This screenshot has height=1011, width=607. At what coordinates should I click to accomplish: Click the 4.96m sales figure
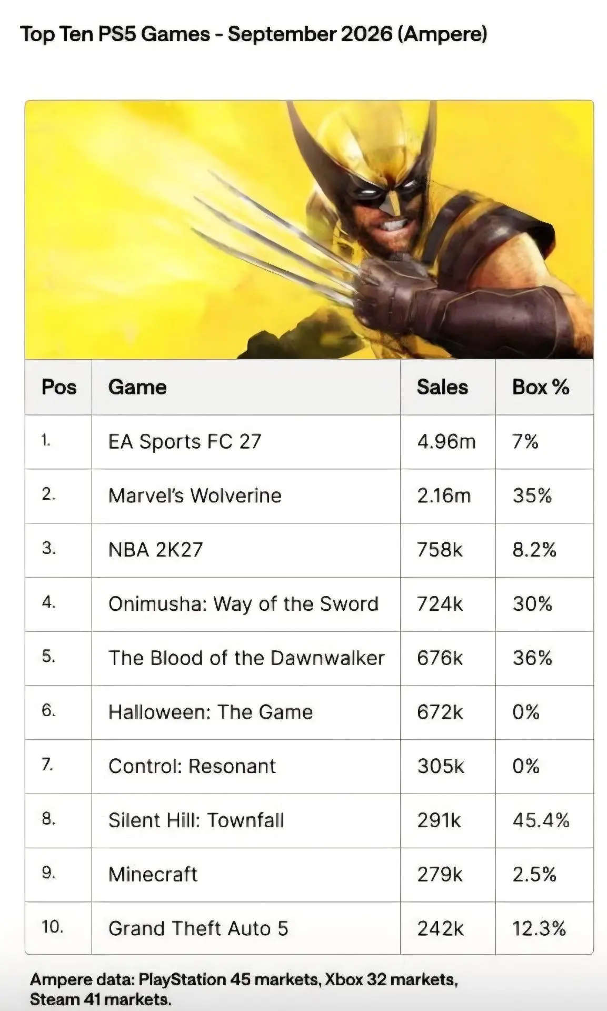pos(446,441)
